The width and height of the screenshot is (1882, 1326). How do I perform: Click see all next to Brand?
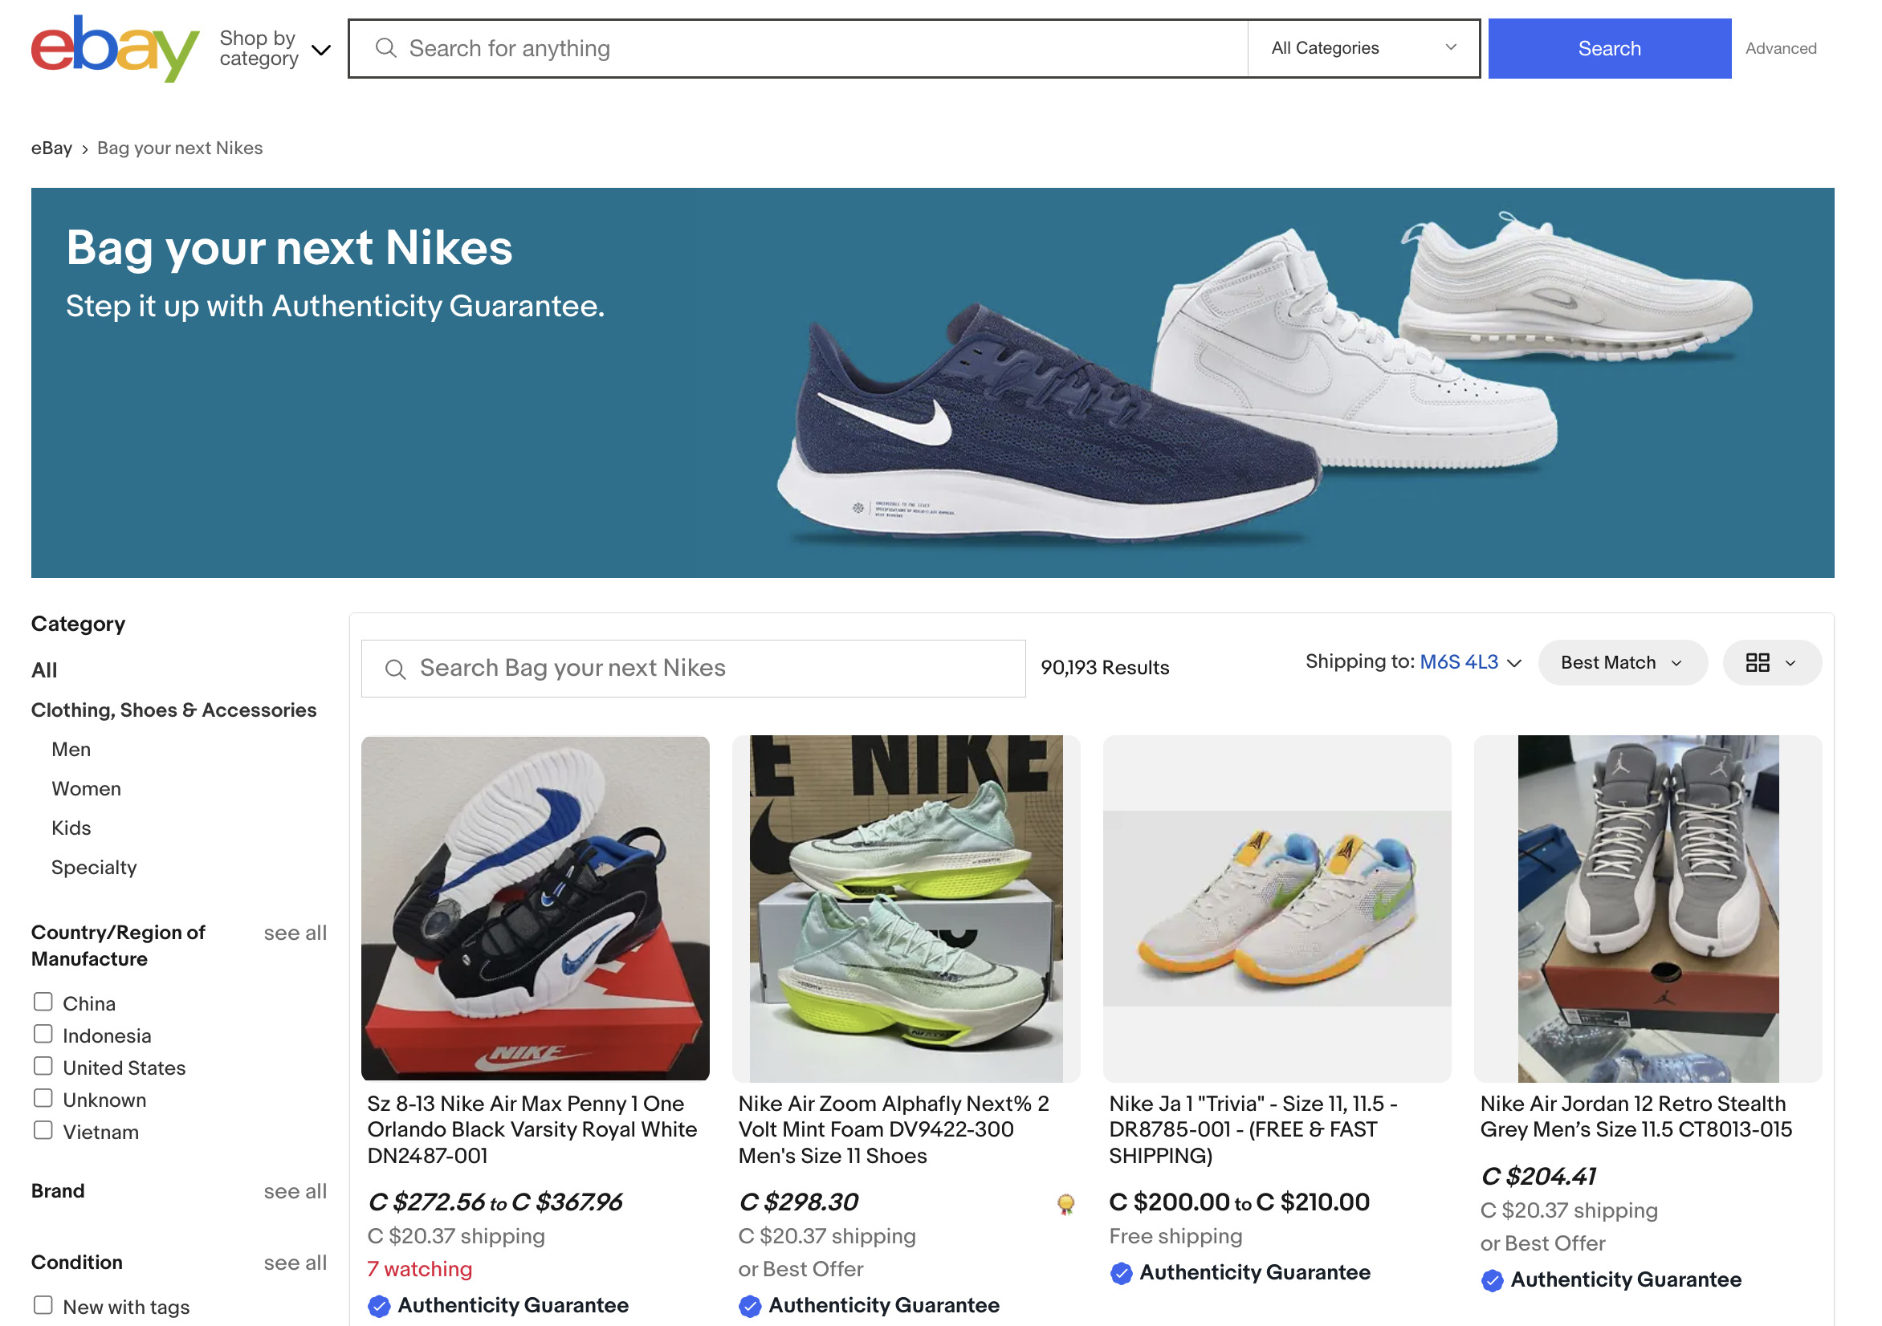[295, 1191]
